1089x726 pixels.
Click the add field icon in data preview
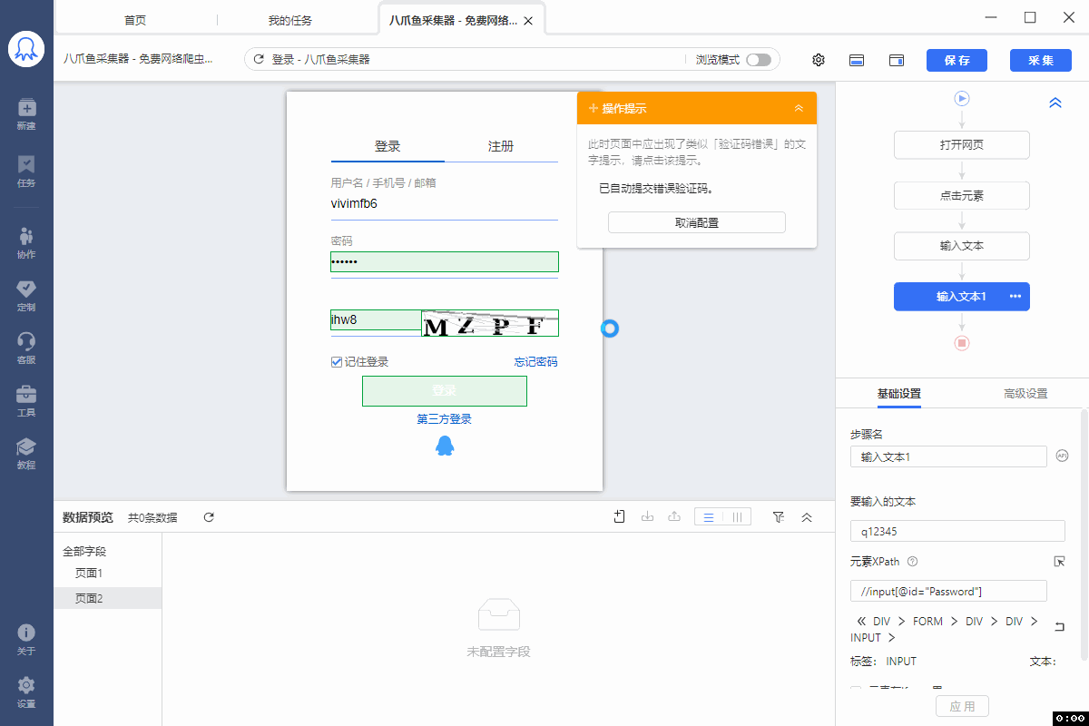pyautogui.click(x=620, y=517)
